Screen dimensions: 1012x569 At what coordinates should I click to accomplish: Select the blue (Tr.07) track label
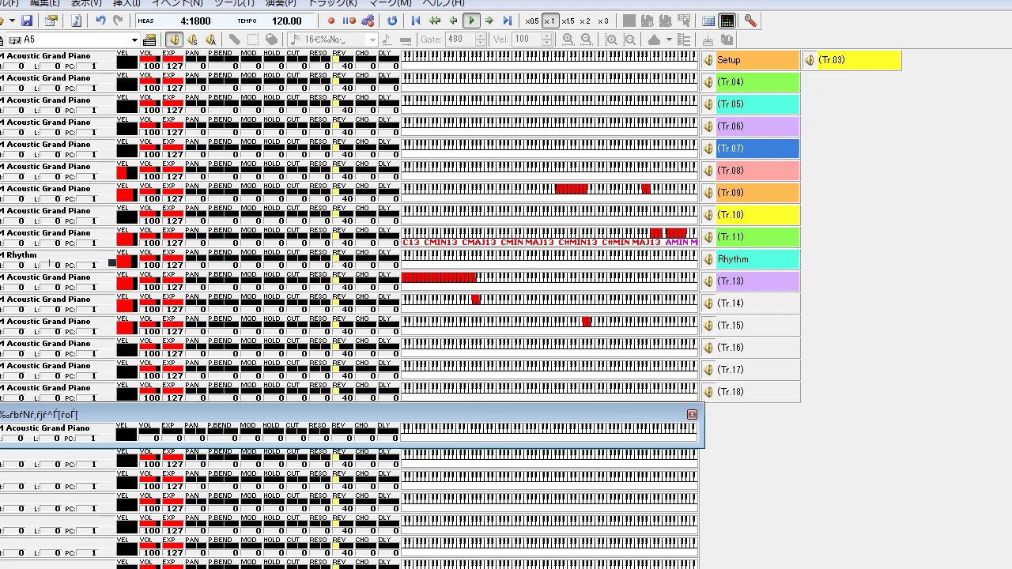pyautogui.click(x=757, y=149)
